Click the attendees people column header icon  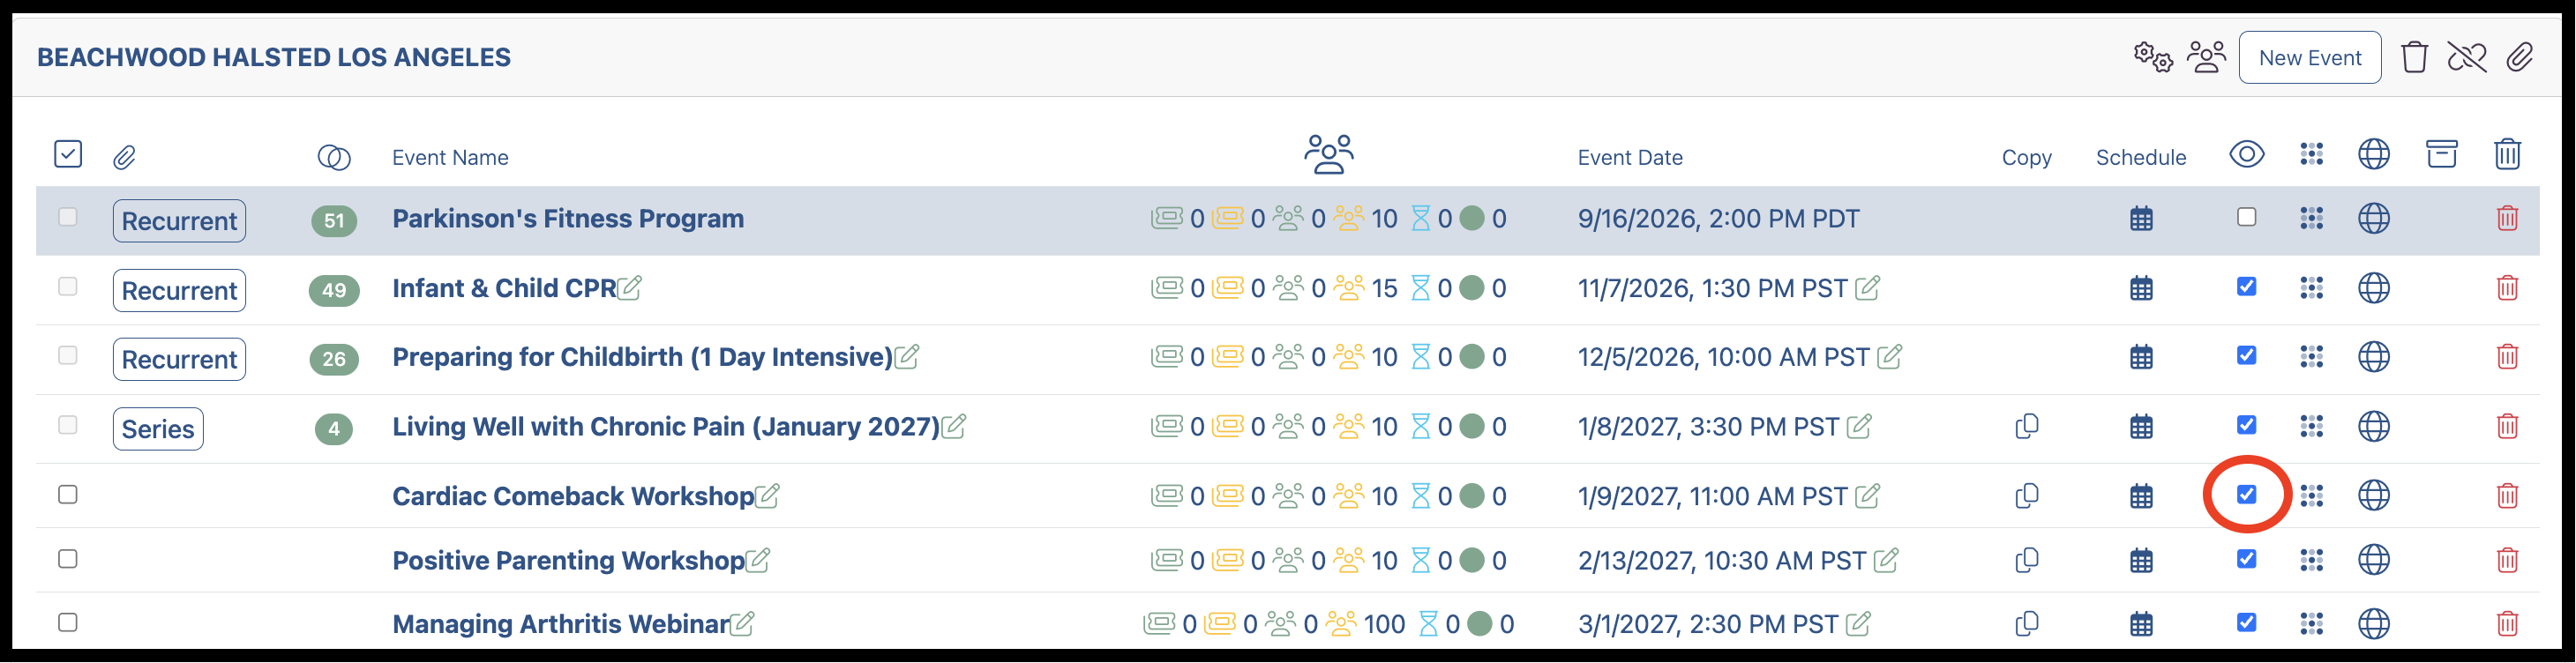pos(1329,154)
